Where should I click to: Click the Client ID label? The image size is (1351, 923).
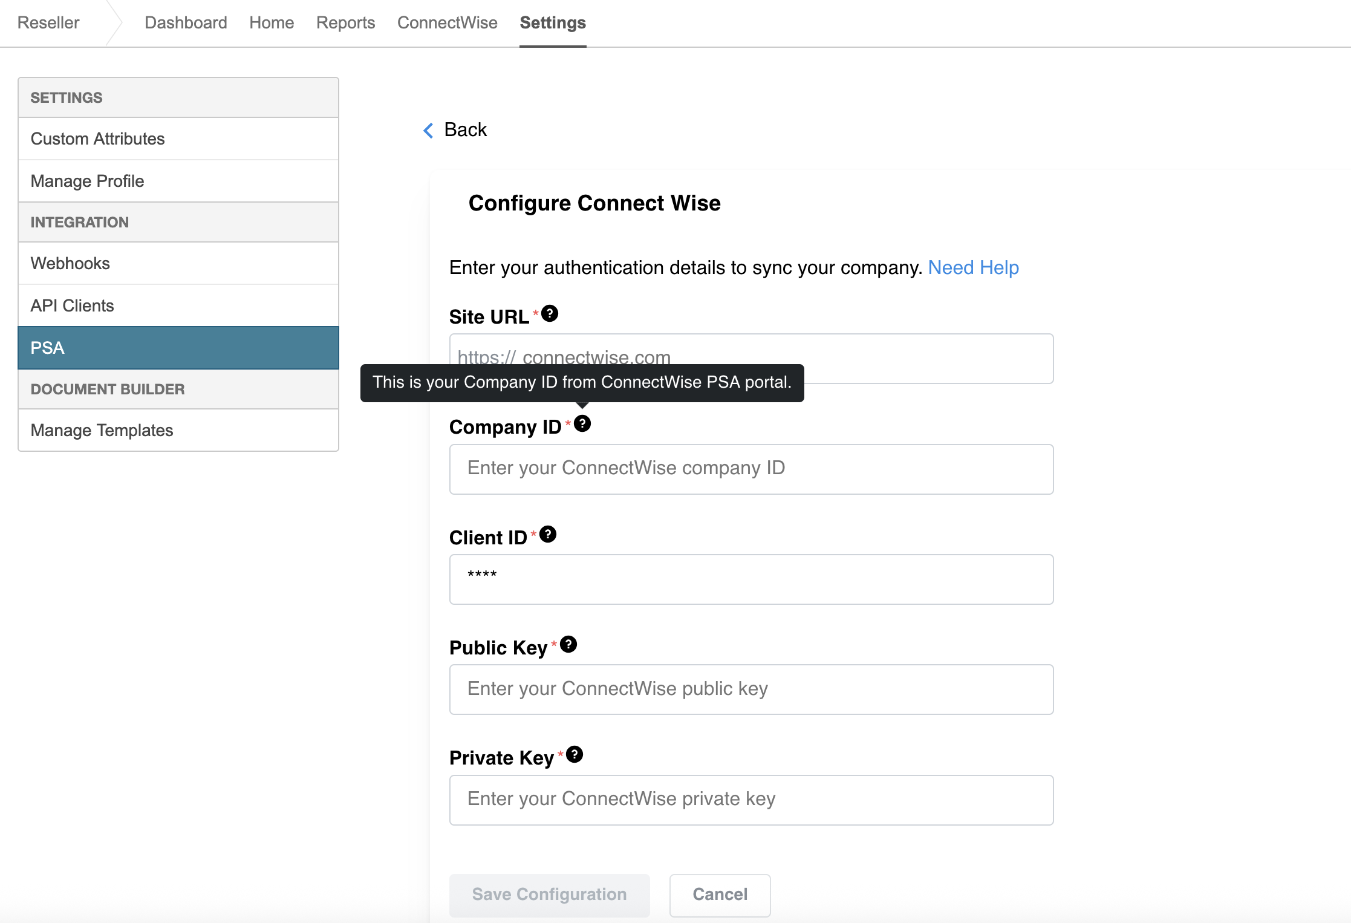488,537
